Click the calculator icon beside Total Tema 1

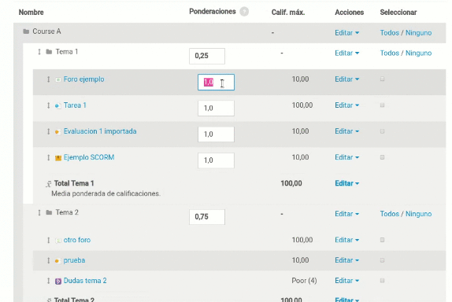[x=49, y=184]
